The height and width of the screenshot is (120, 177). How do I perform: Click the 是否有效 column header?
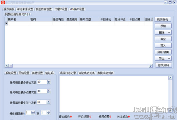59,19
